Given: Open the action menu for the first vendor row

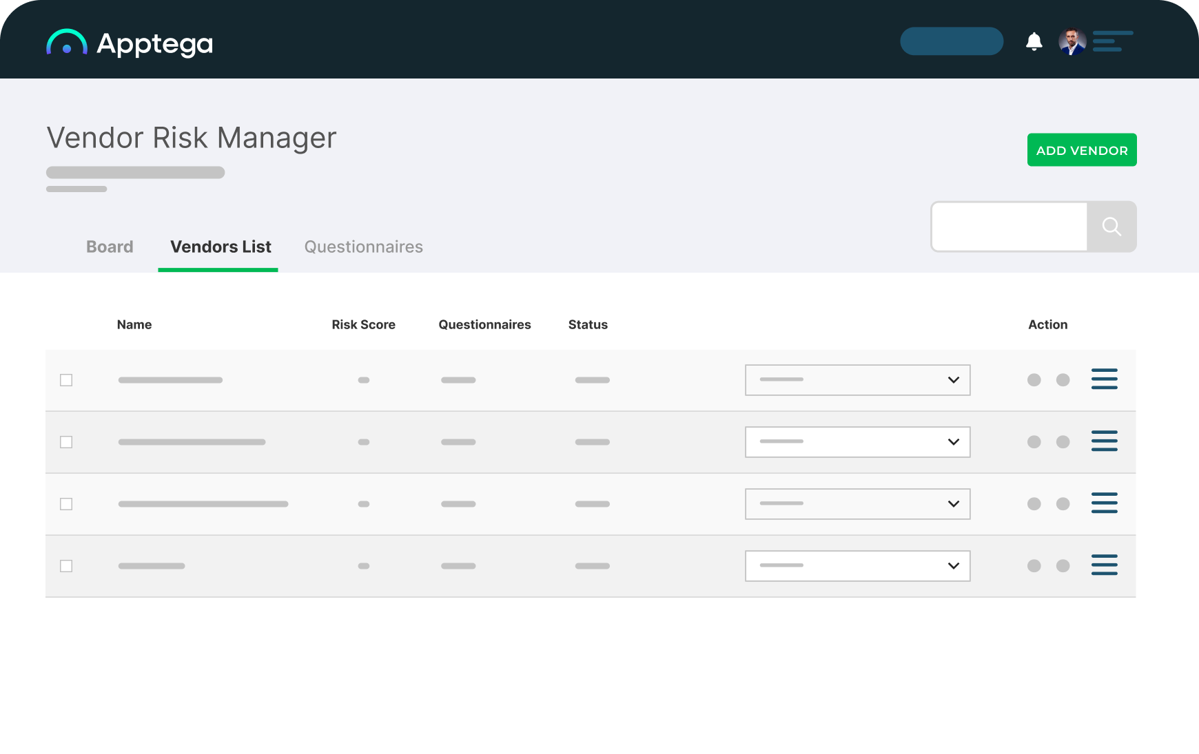Looking at the screenshot, I should (1104, 379).
